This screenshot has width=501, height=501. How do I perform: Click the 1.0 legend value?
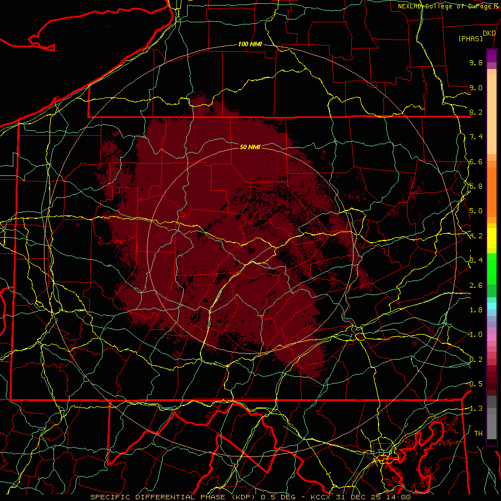coord(476,335)
